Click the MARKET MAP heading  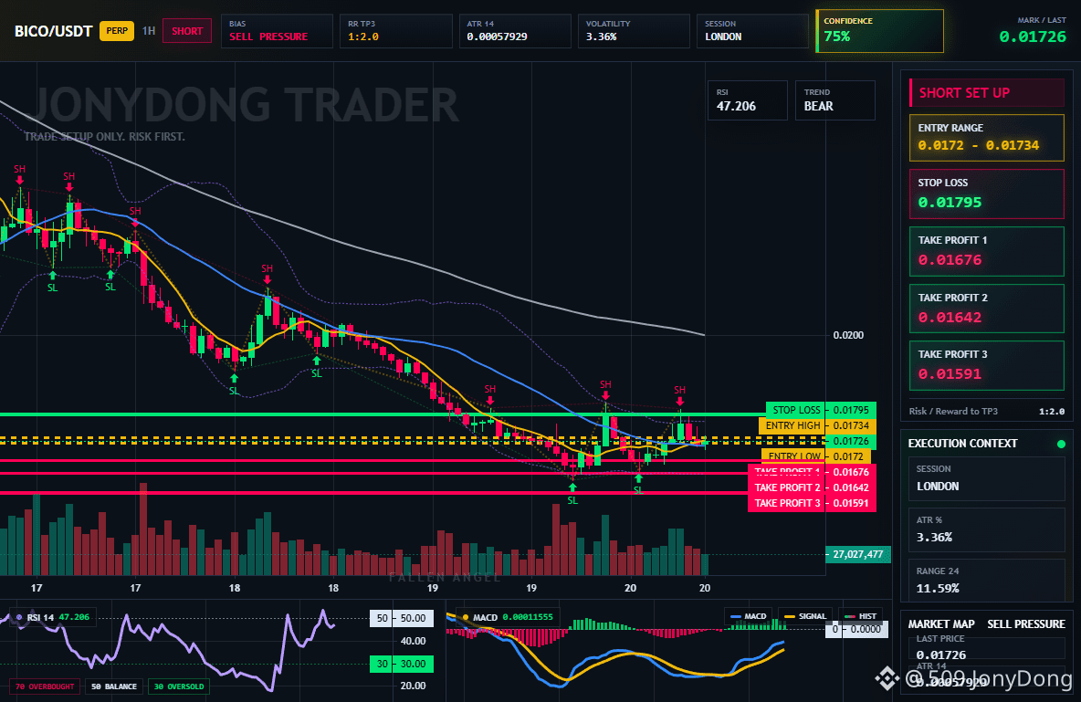(x=941, y=624)
